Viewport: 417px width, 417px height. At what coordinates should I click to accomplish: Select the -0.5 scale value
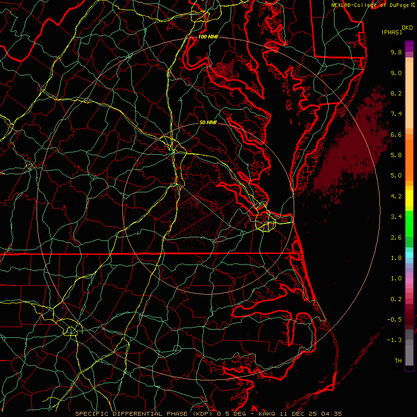(394, 319)
